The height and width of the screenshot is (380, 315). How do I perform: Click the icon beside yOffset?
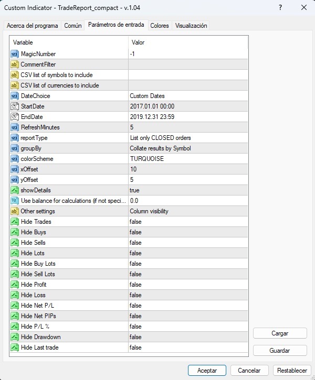pos(15,180)
